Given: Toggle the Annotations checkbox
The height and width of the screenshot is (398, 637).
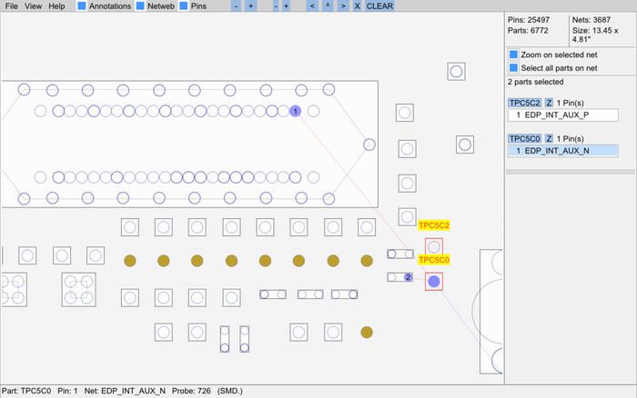Looking at the screenshot, I should click(x=82, y=6).
